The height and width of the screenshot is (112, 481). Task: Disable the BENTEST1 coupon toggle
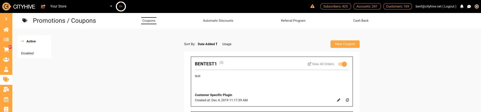[x=343, y=64]
